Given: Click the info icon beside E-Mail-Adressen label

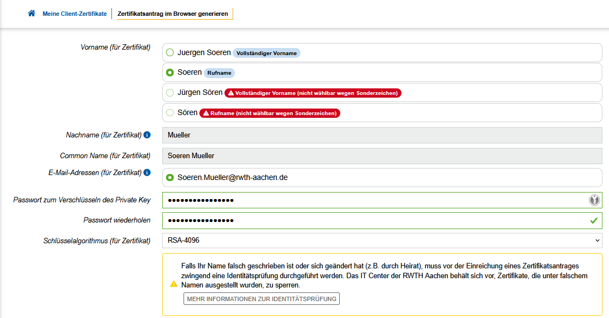Looking at the screenshot, I should coord(147,172).
